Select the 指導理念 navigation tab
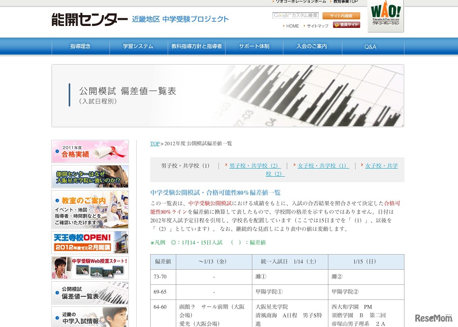Viewport: 458px width, 327px height. [80, 46]
